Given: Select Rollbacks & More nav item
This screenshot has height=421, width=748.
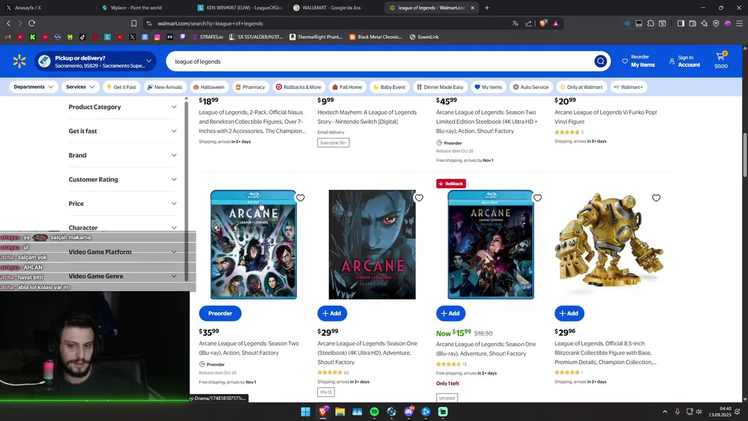Looking at the screenshot, I should pos(299,87).
